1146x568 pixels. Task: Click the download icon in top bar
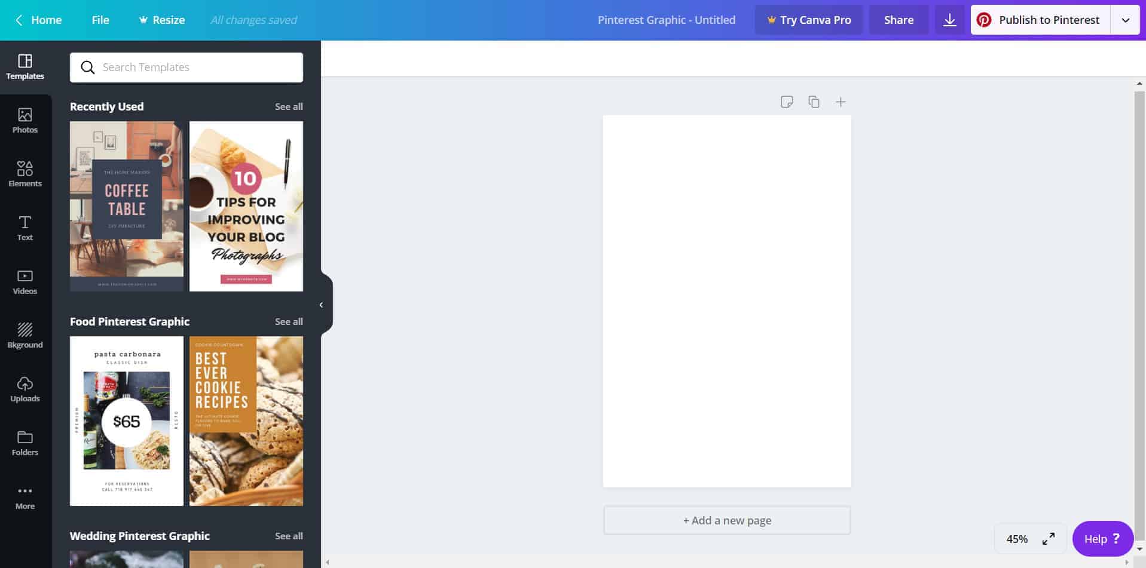pos(949,20)
